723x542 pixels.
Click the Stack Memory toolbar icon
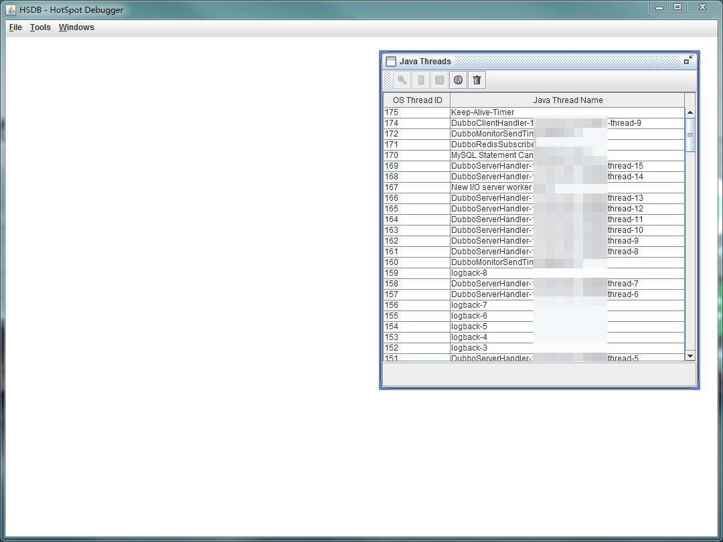[420, 80]
